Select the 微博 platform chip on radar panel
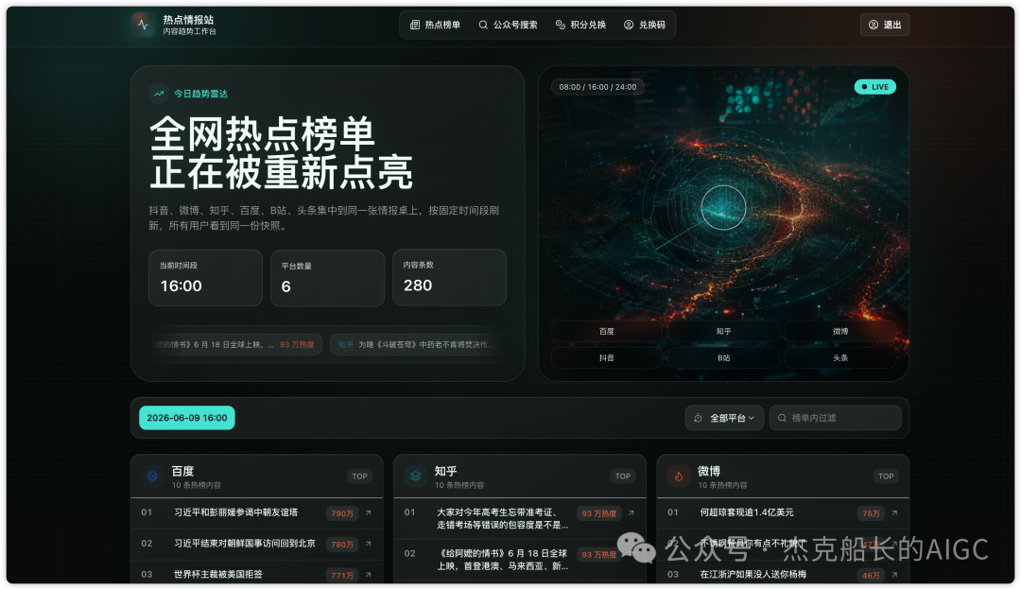The image size is (1021, 590). coord(840,332)
